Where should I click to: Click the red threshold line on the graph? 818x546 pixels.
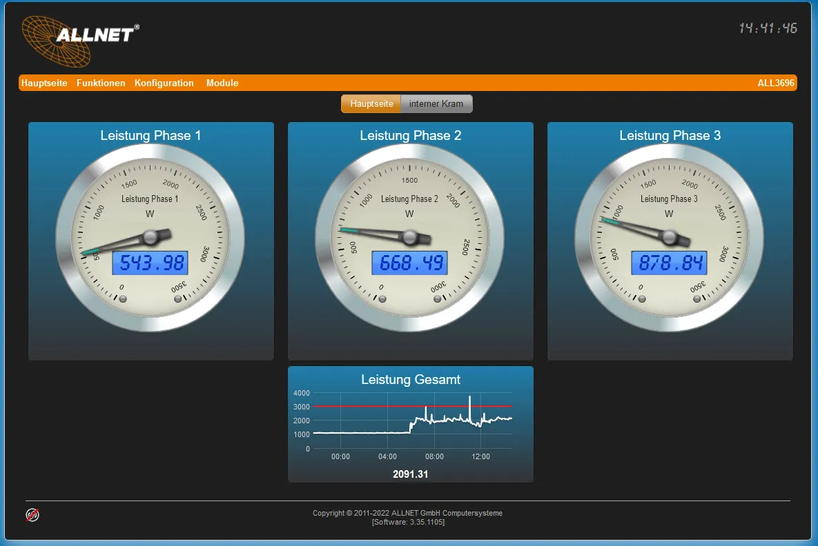point(411,407)
